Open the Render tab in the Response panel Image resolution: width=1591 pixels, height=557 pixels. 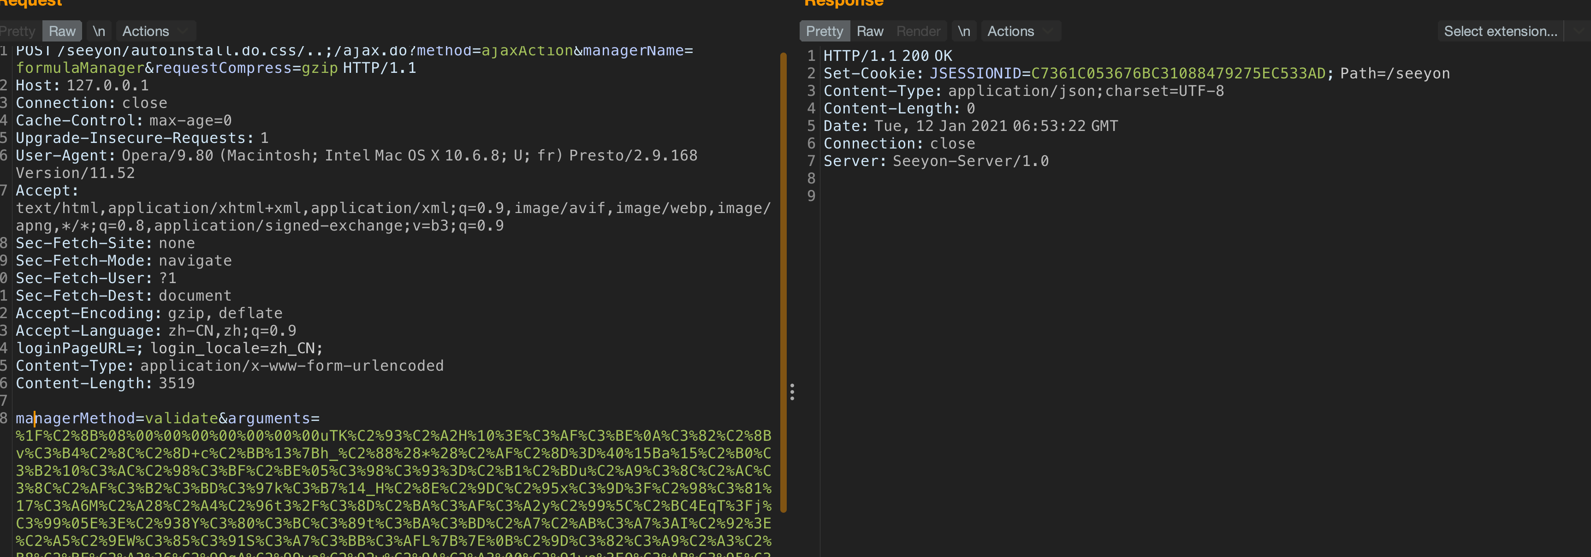[918, 31]
